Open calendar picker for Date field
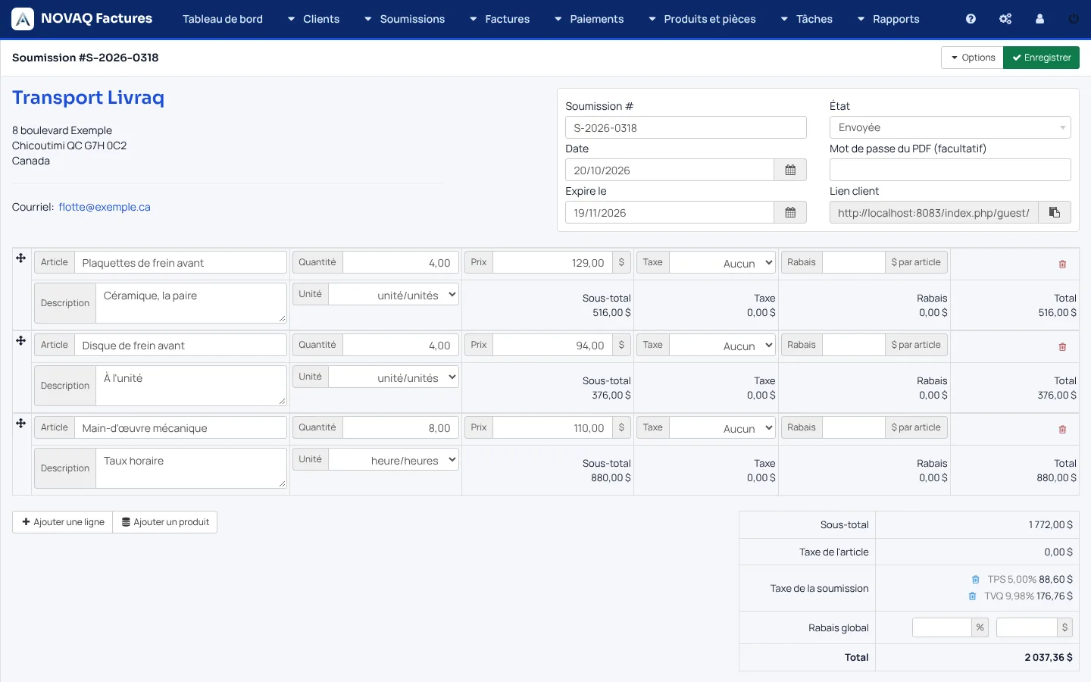Viewport: 1091px width, 682px height. (x=790, y=170)
